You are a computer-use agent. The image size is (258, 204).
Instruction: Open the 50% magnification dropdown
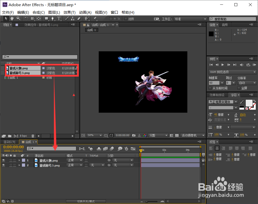(x=94, y=135)
